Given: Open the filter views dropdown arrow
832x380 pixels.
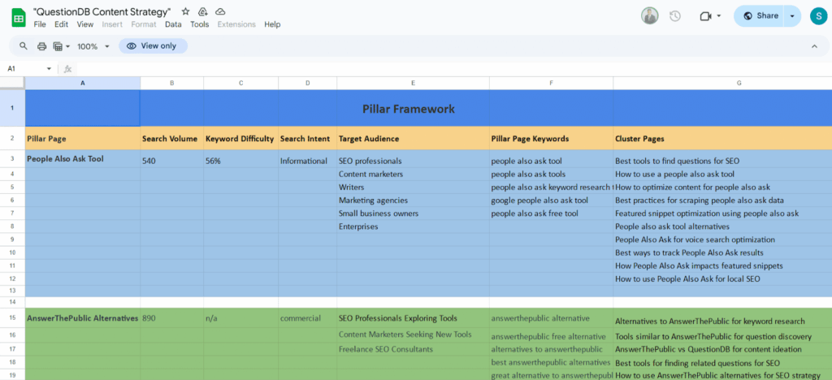Looking at the screenshot, I should (x=67, y=46).
